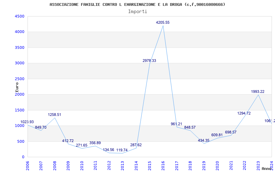This screenshot has width=275, height=172.
Task: Click the 356.89 data label
Action: pyautogui.click(x=95, y=143)
